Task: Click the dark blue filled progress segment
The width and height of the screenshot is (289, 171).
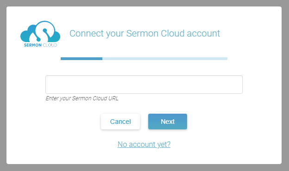Action: click(82, 59)
